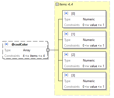This screenshot has height=98, width=114.
Task: Select the [3] item title
Action: [x=73, y=75]
